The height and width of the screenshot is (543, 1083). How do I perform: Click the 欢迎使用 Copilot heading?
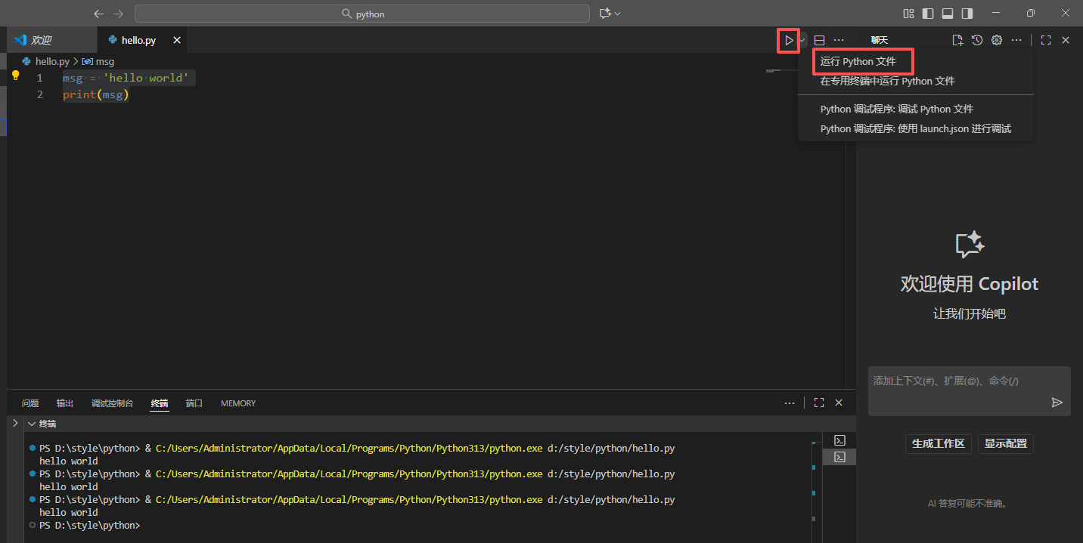click(970, 284)
